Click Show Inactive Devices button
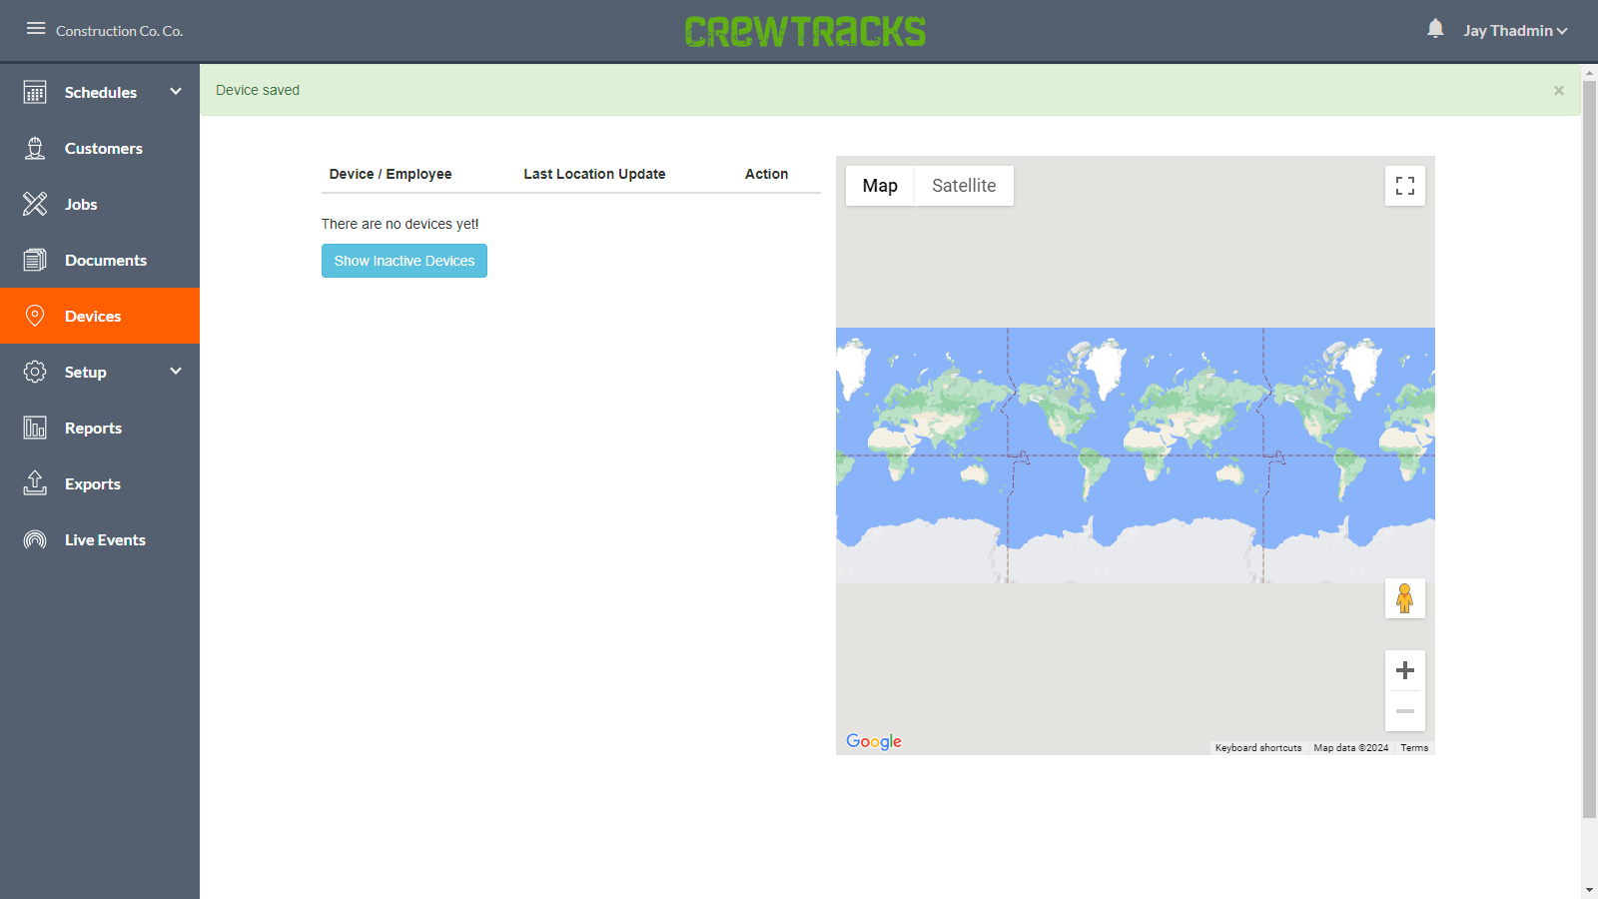 point(404,261)
